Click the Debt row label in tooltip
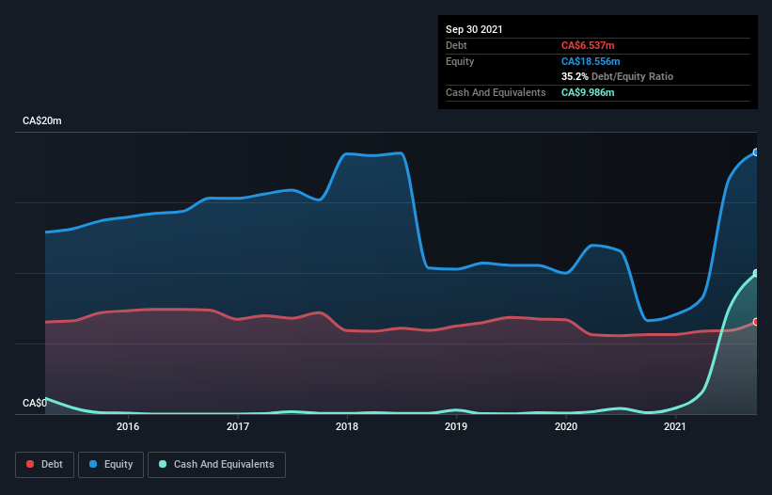This screenshot has height=495, width=772. click(456, 45)
